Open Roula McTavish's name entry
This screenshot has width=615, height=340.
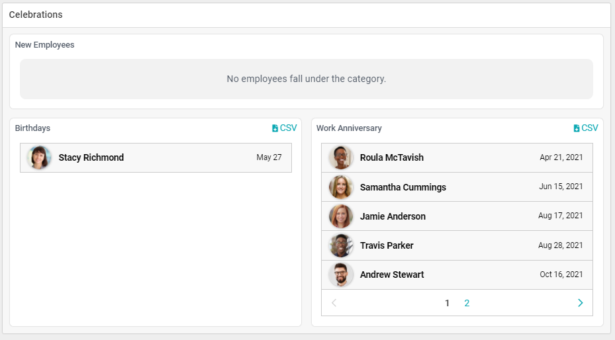(392, 157)
